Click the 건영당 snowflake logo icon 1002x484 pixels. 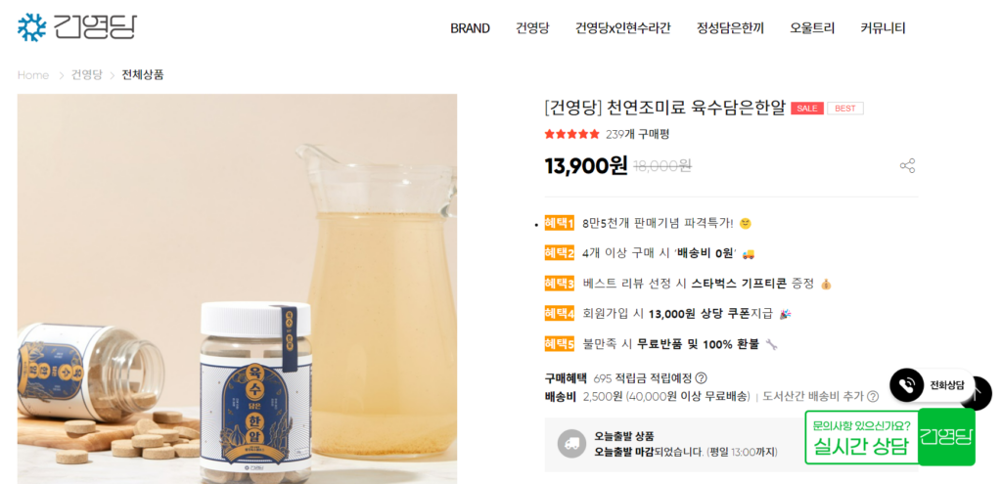pyautogui.click(x=32, y=27)
